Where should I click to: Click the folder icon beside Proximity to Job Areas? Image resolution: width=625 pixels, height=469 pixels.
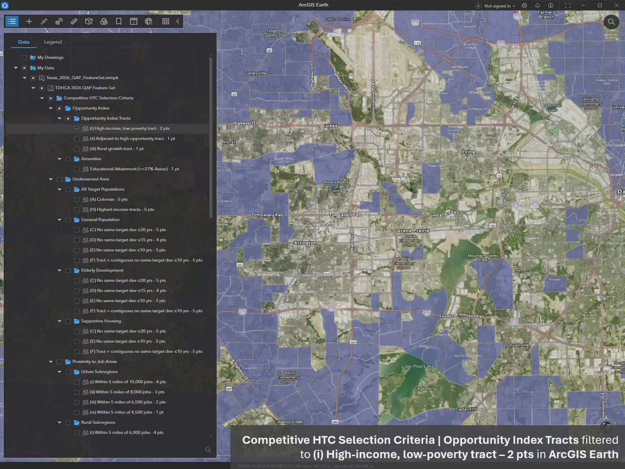[68, 362]
